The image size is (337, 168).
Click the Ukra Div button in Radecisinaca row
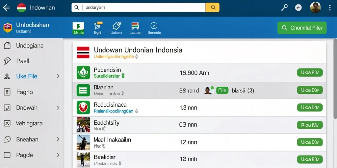(310, 108)
